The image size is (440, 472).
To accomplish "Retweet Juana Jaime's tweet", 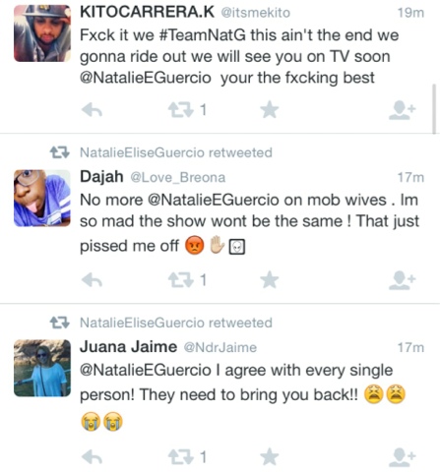I will pyautogui.click(x=180, y=457).
